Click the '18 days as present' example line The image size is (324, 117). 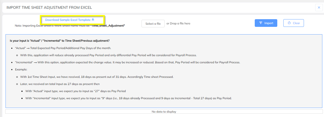[x=97, y=77]
